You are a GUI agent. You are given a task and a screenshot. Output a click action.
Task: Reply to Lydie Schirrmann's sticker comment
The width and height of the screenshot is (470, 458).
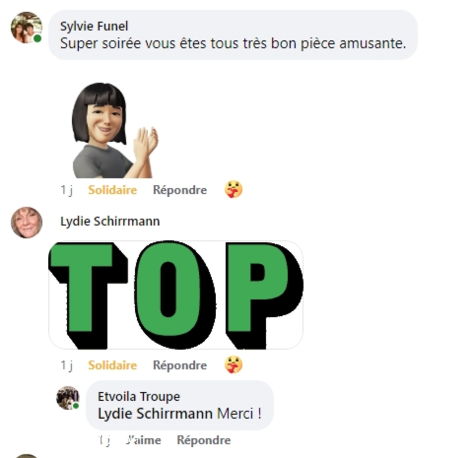tap(180, 365)
